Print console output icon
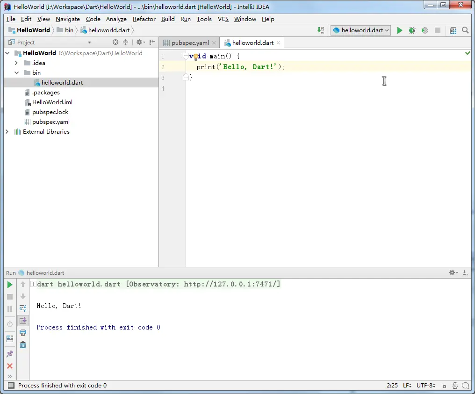 pyautogui.click(x=23, y=333)
